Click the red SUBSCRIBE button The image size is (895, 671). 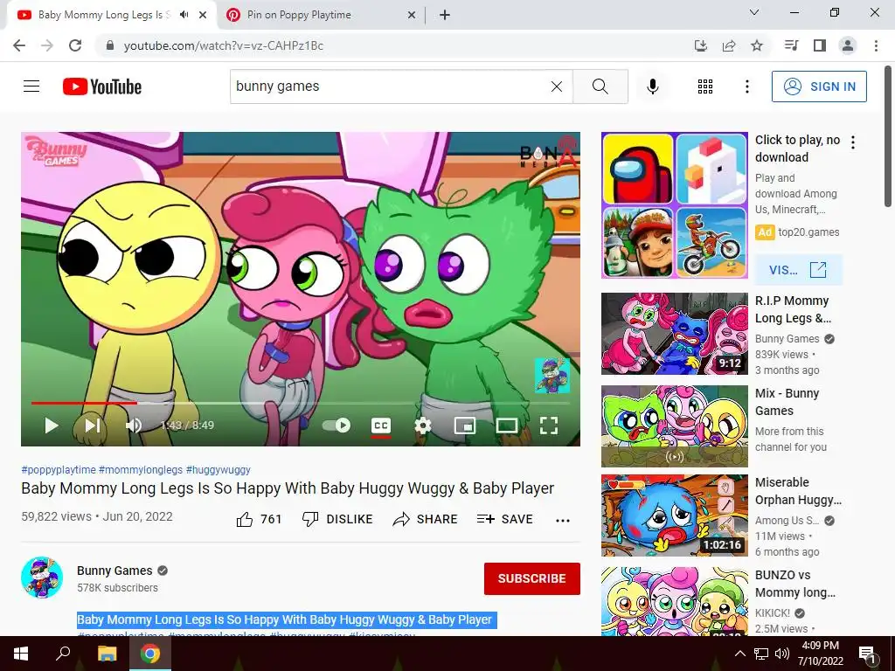pyautogui.click(x=532, y=578)
